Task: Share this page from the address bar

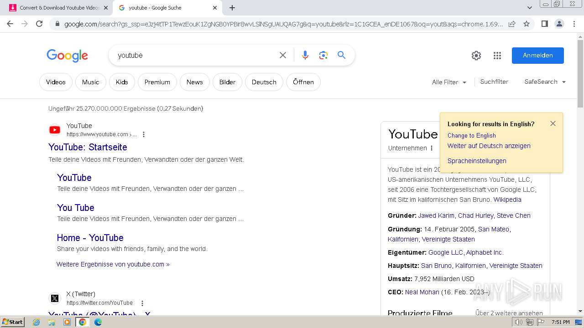Action: [x=512, y=24]
